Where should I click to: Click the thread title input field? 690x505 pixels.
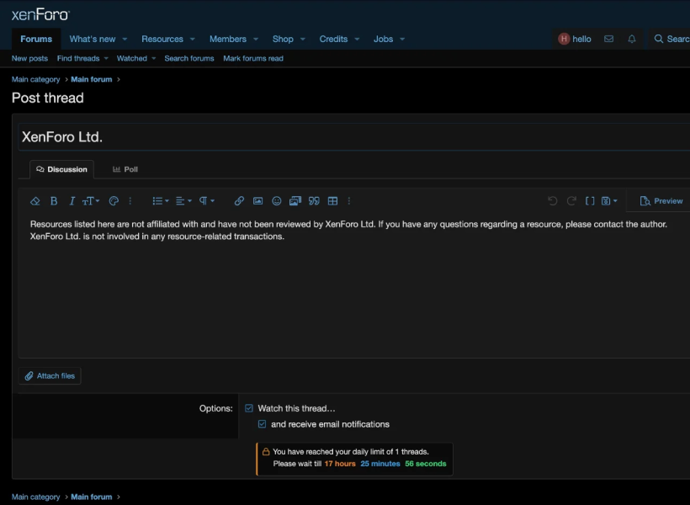[x=353, y=137]
